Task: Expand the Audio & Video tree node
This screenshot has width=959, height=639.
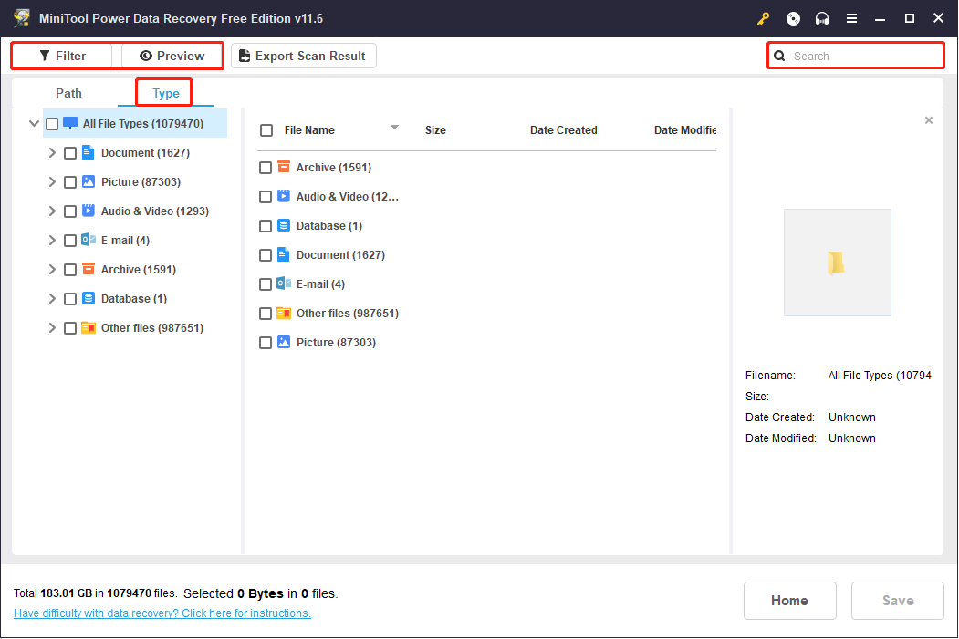Action: coord(52,211)
